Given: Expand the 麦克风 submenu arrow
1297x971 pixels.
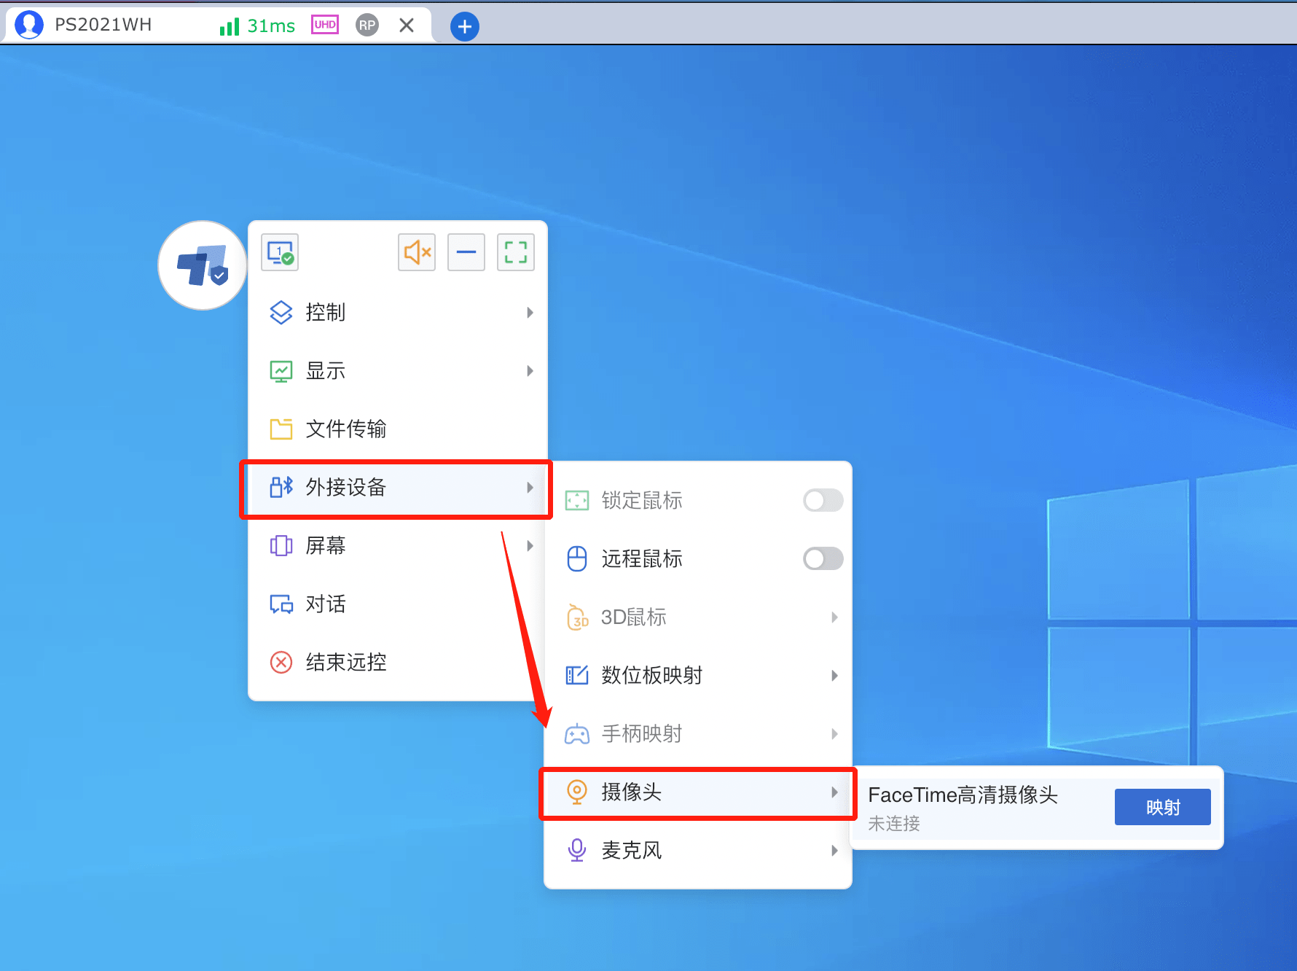Looking at the screenshot, I should [x=834, y=850].
